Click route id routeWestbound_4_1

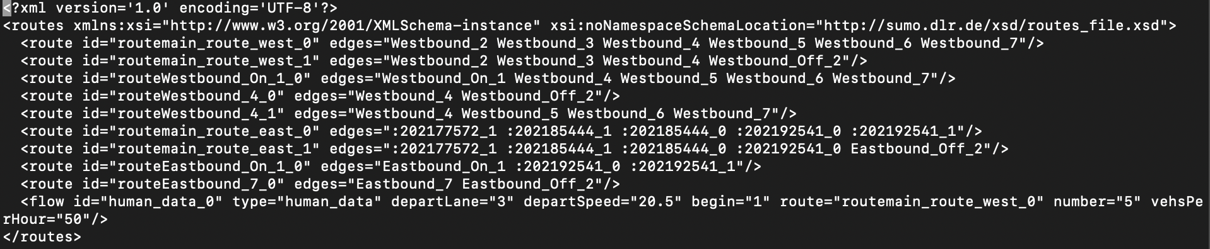[x=197, y=114]
